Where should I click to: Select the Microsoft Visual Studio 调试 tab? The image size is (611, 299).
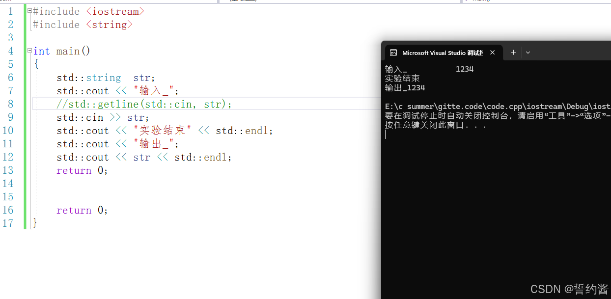pyautogui.click(x=442, y=53)
